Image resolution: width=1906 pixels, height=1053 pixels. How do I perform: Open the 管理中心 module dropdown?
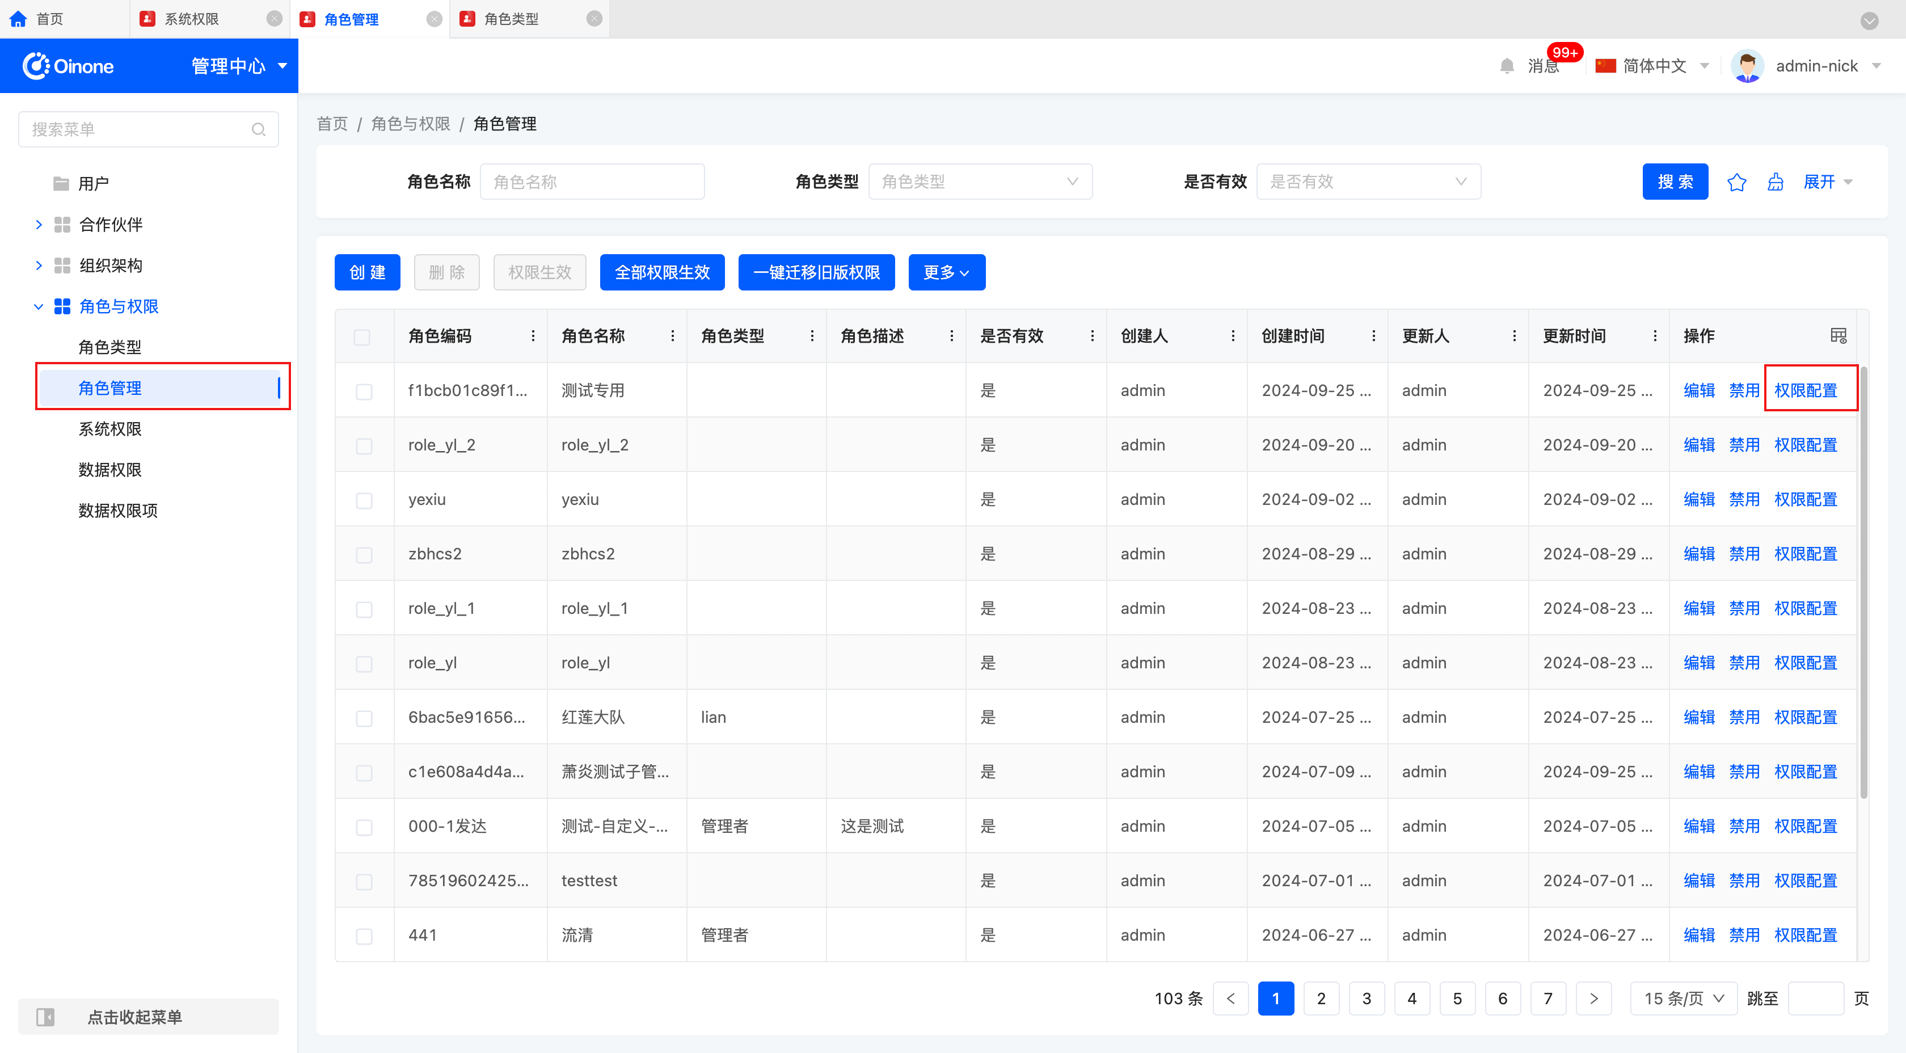[238, 66]
